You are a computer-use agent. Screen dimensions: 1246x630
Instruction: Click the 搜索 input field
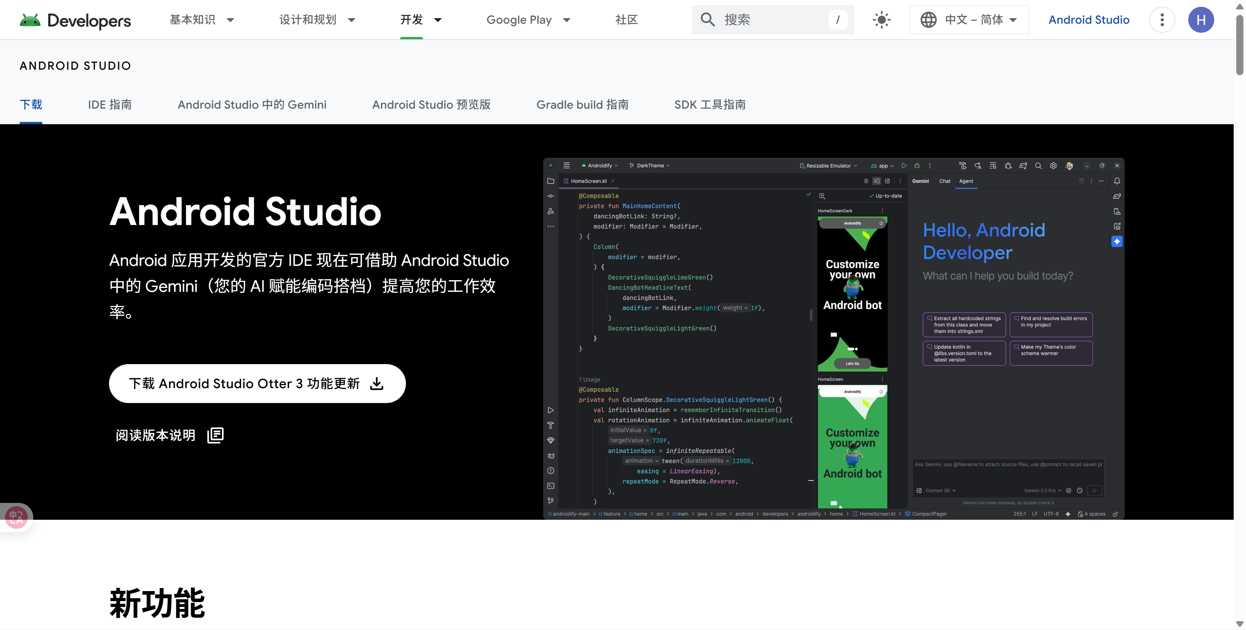(x=774, y=20)
